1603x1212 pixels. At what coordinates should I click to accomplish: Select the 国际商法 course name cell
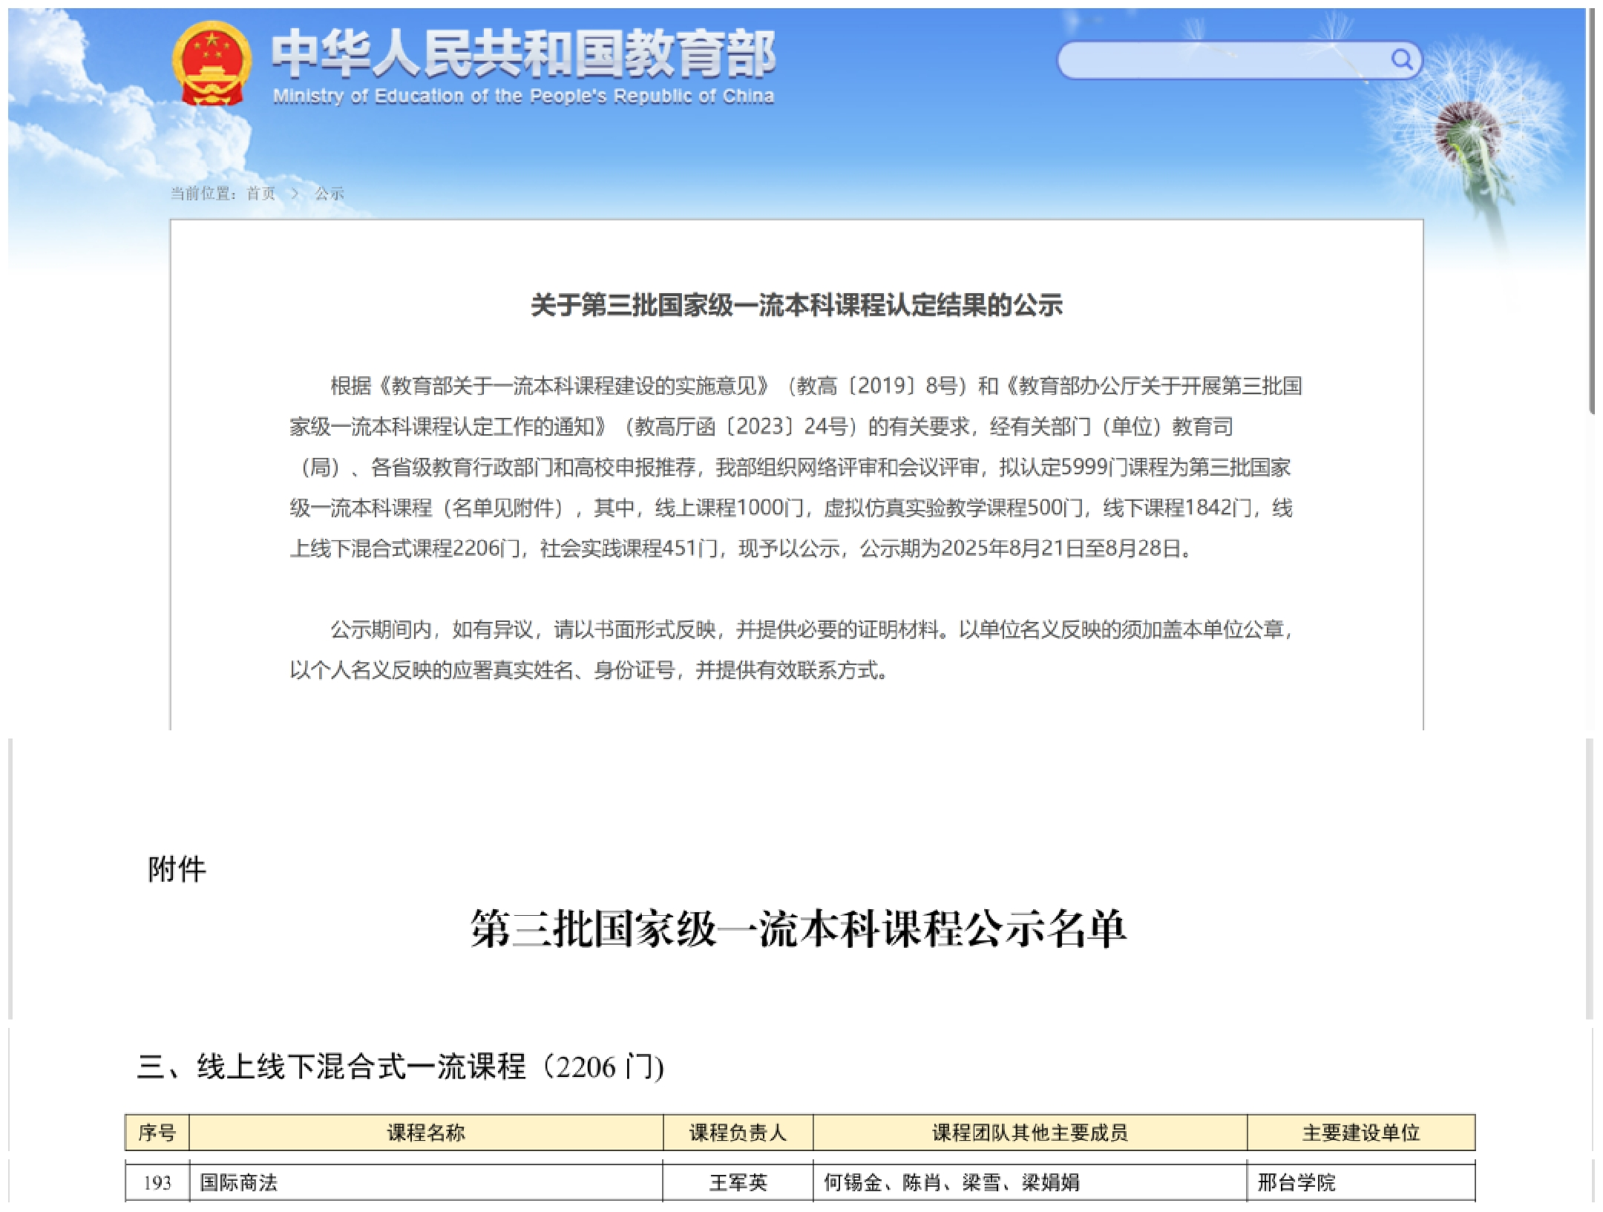click(239, 1182)
